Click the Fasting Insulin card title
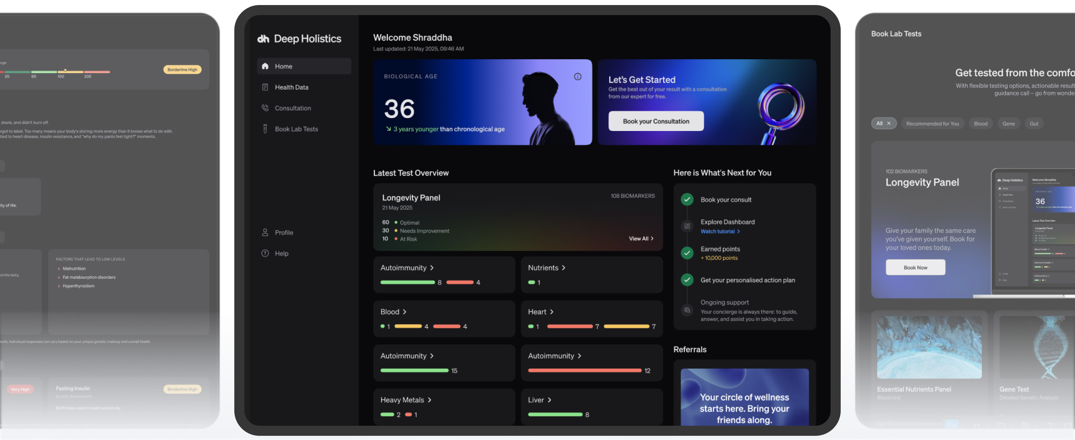 click(x=73, y=388)
